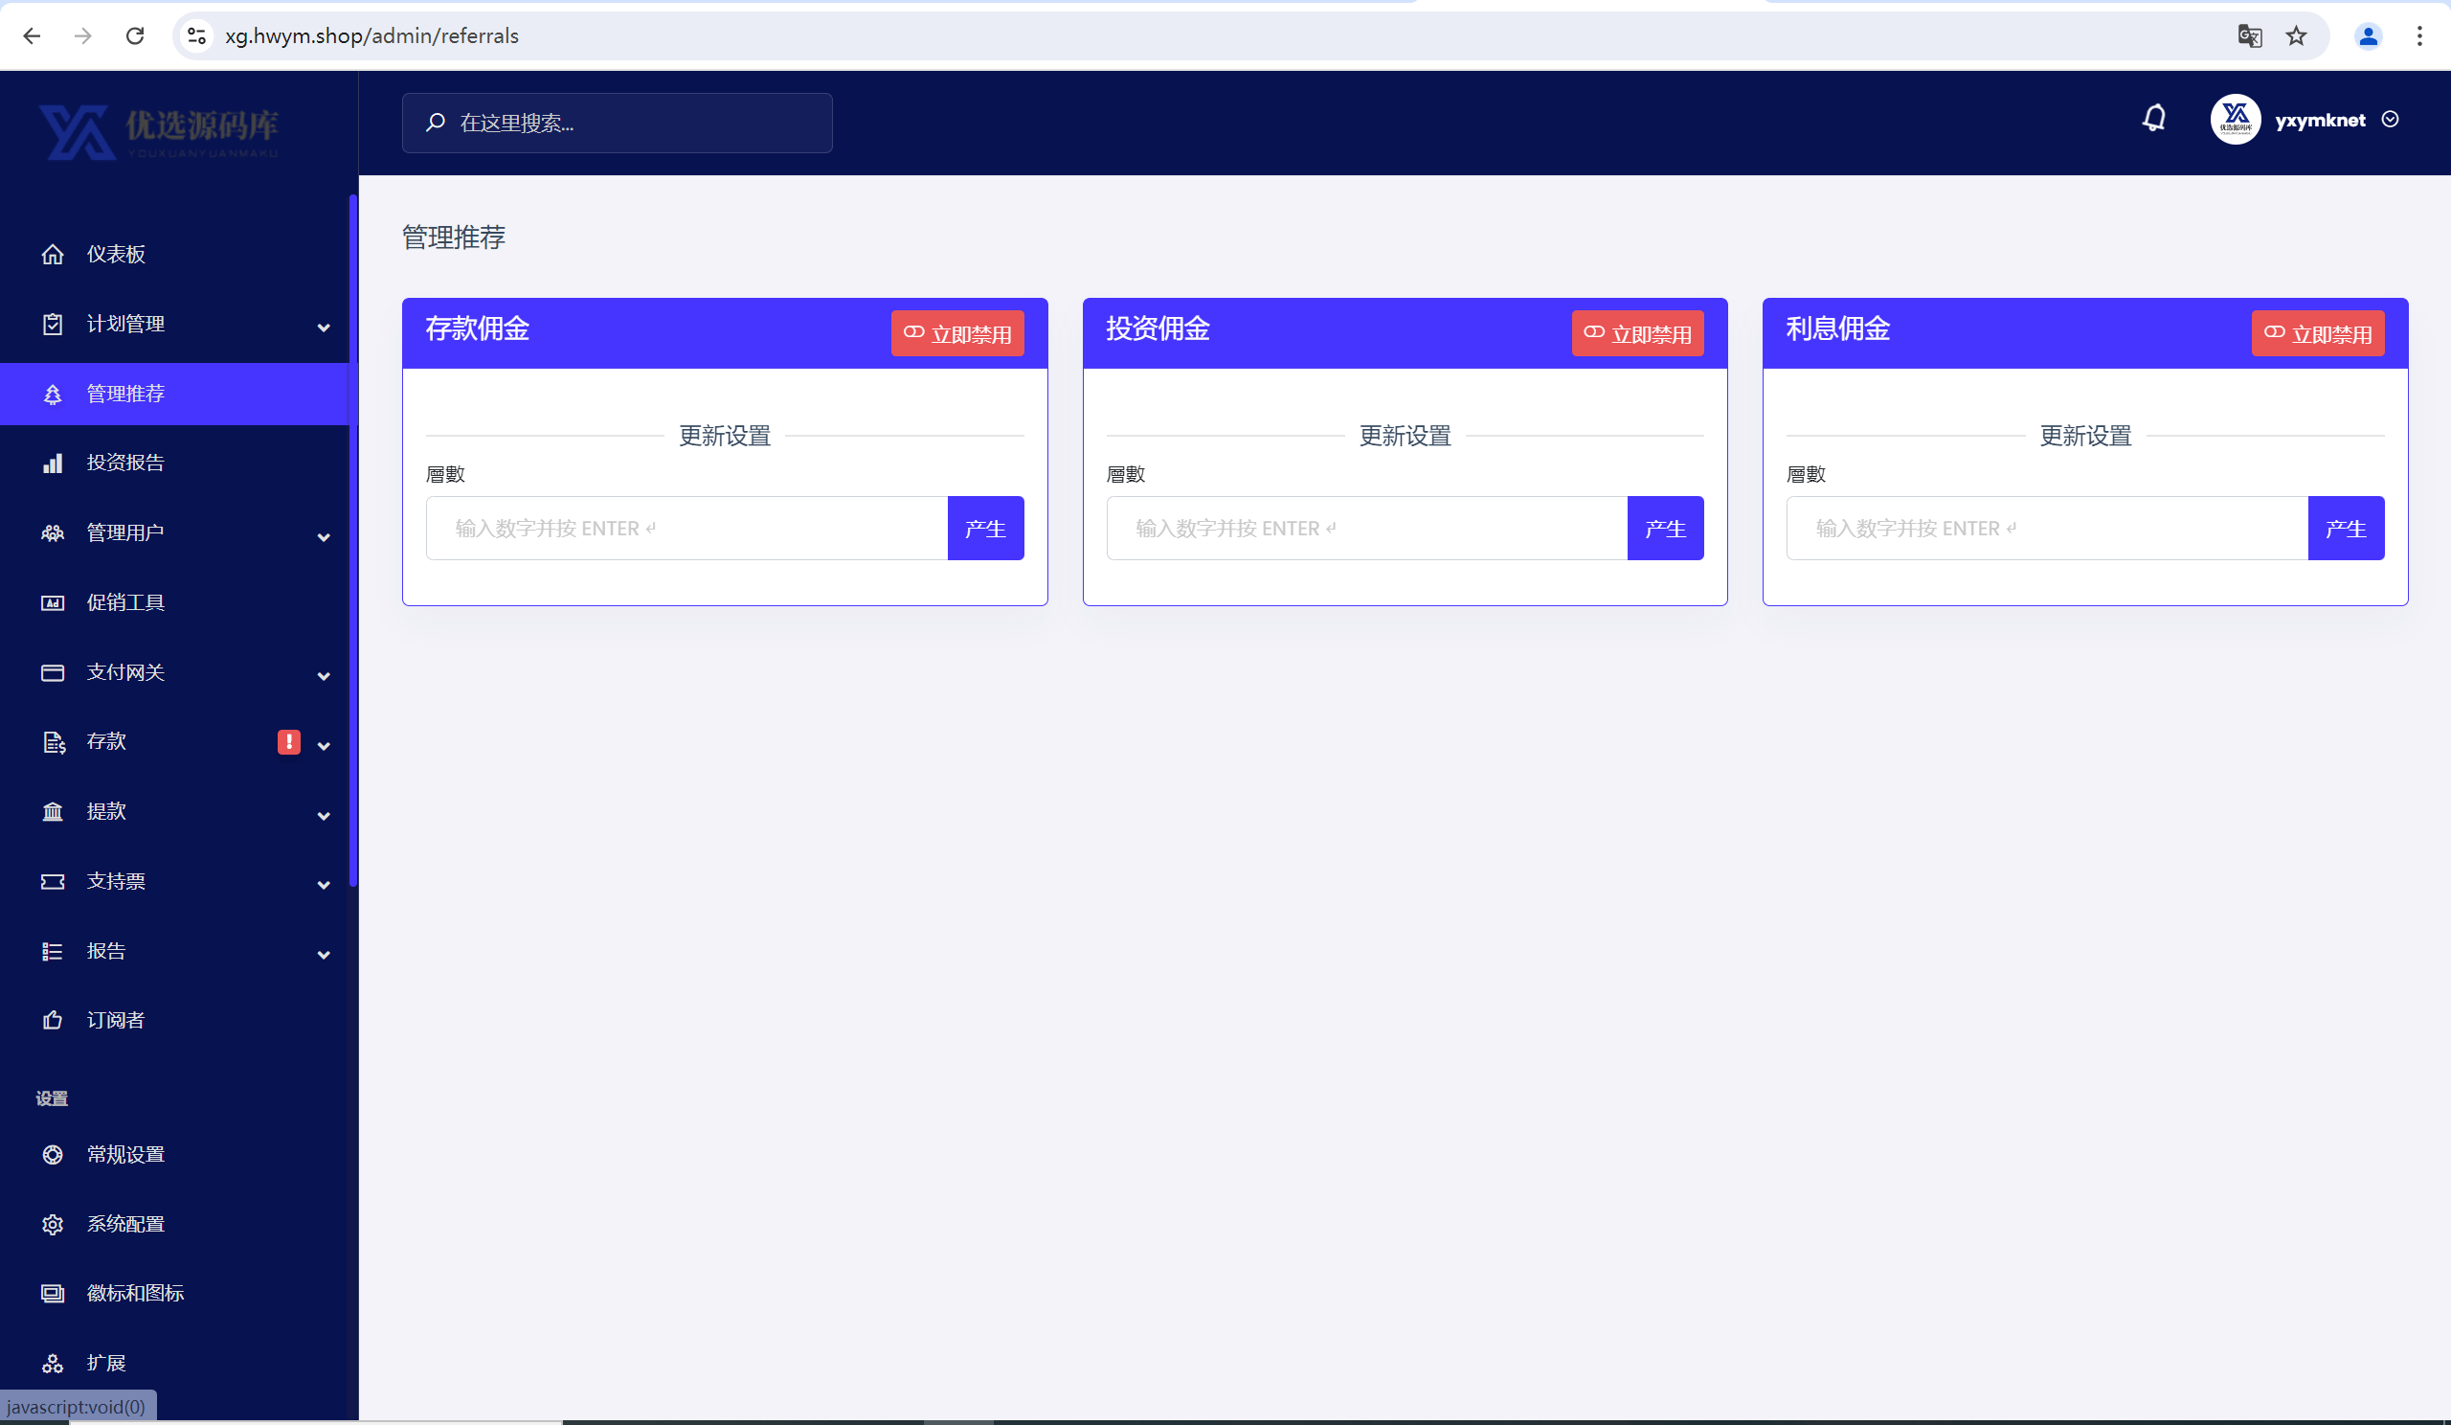2451x1425 pixels.
Task: Click the 促销工具 ad icon
Action: (x=53, y=603)
